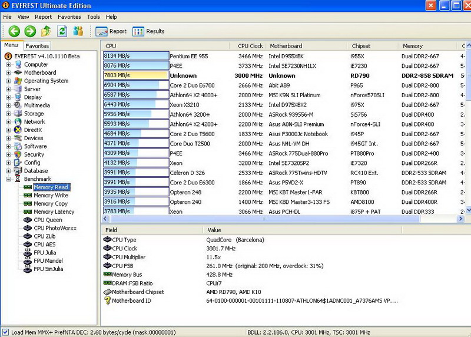Open the users icon in the toolbar
This screenshot has height=337, width=471.
tap(78, 31)
